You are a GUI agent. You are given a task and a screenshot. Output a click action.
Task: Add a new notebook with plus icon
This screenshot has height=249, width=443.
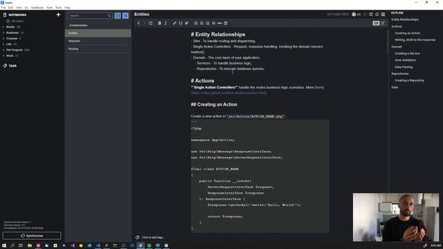[x=58, y=15]
